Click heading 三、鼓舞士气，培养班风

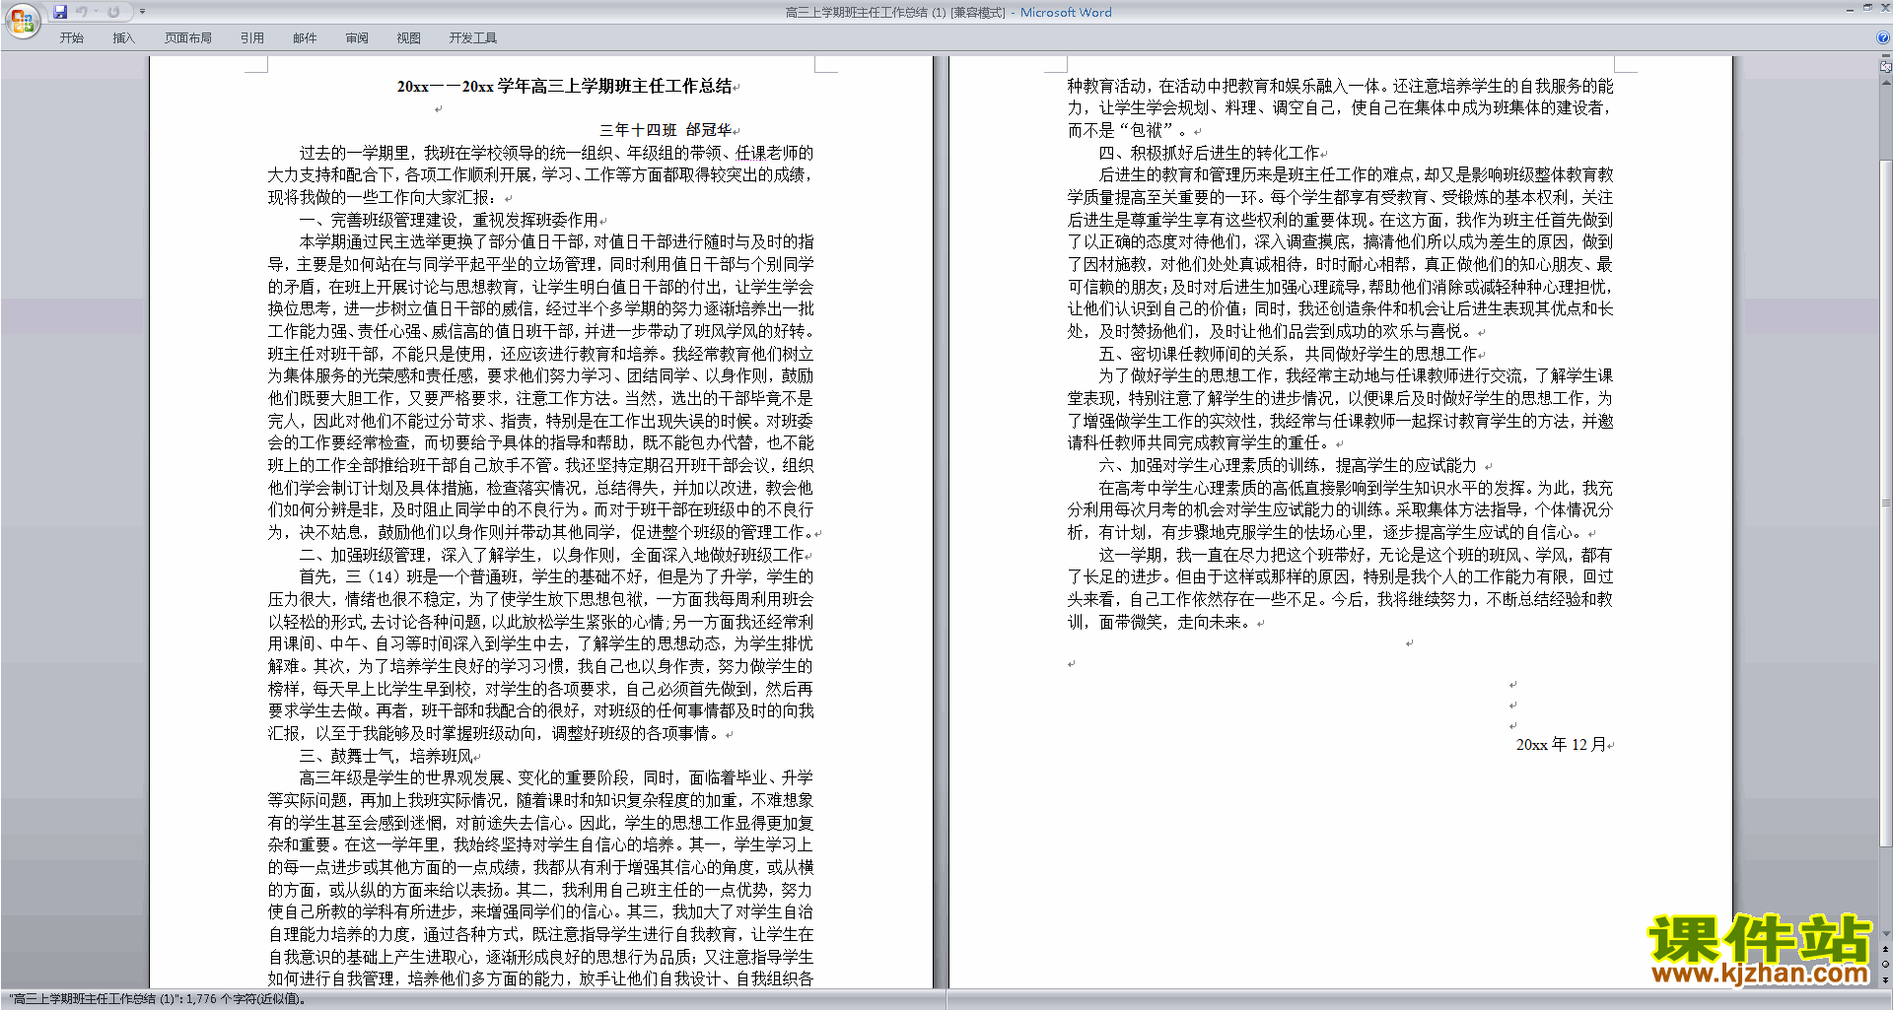pyautogui.click(x=386, y=756)
